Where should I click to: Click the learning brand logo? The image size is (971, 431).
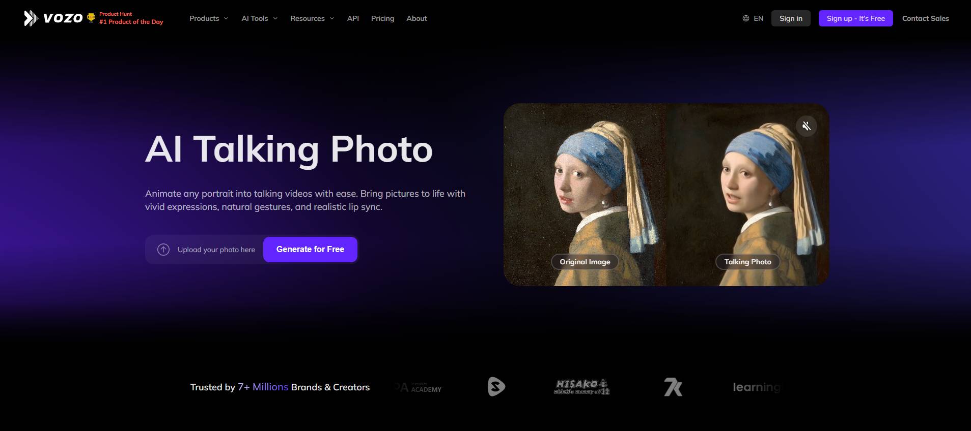tap(756, 387)
